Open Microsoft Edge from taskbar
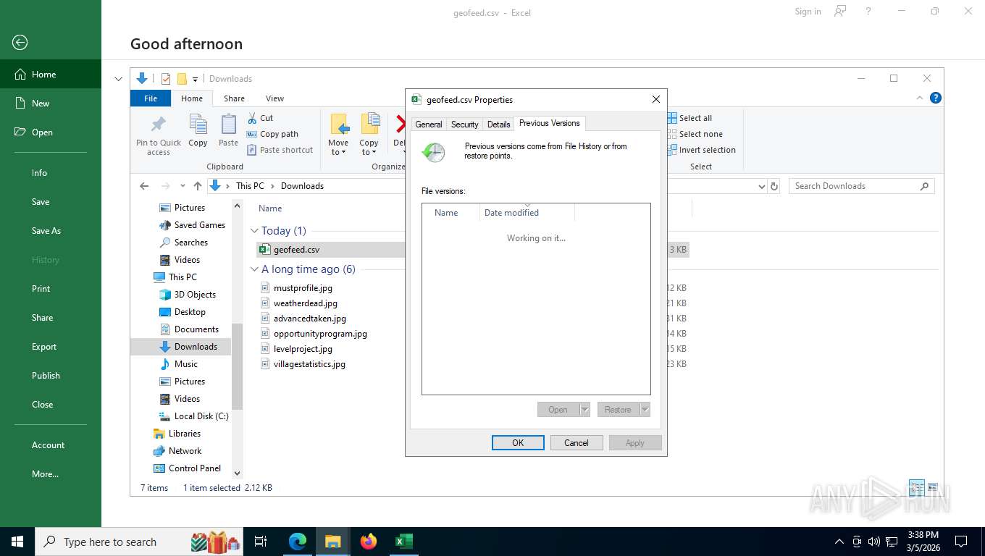Viewport: 985px width, 556px height. pos(298,542)
